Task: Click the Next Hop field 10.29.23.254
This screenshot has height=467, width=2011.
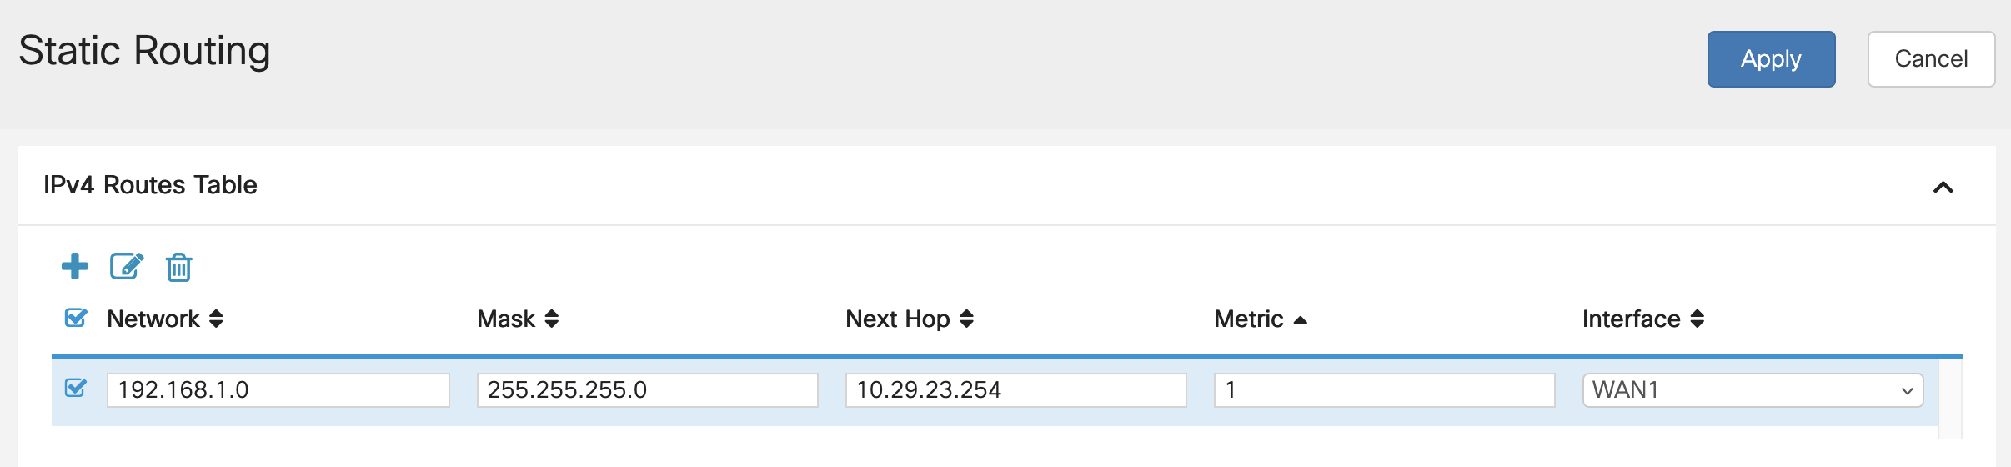Action: pos(1016,390)
